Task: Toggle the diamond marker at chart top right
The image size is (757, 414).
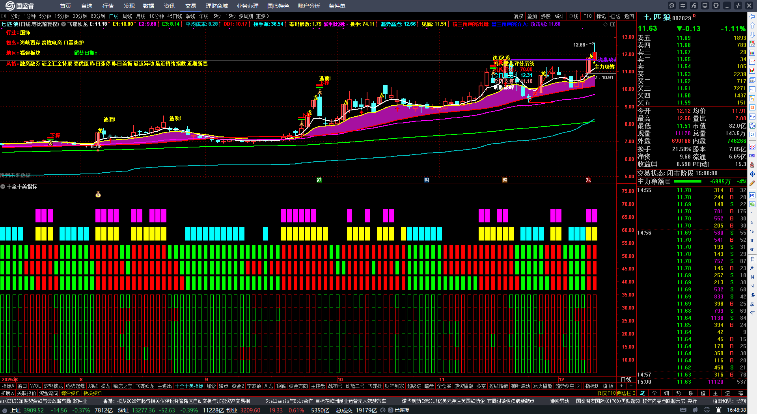Action: tap(606, 24)
